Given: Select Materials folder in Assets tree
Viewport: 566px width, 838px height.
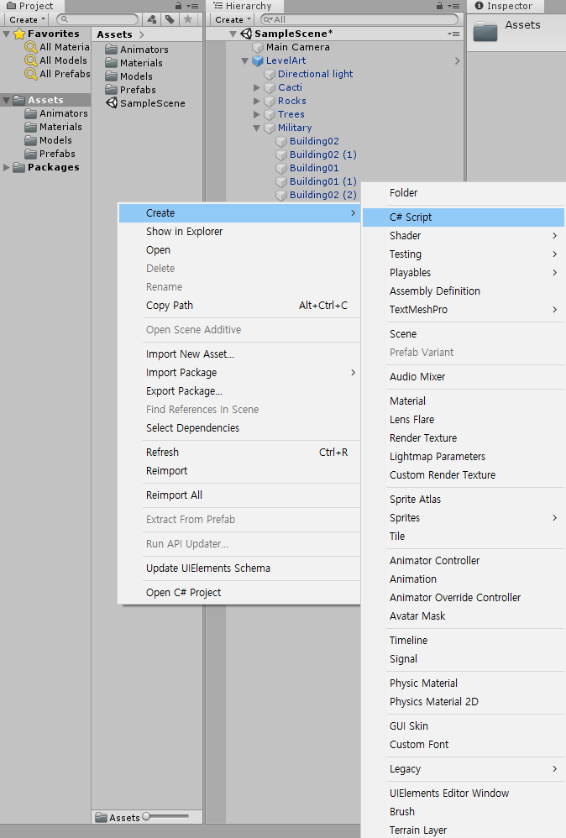Looking at the screenshot, I should point(54,127).
